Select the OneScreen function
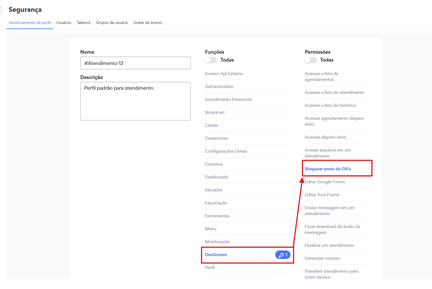Screen dimensions: 432x289 click(x=216, y=255)
